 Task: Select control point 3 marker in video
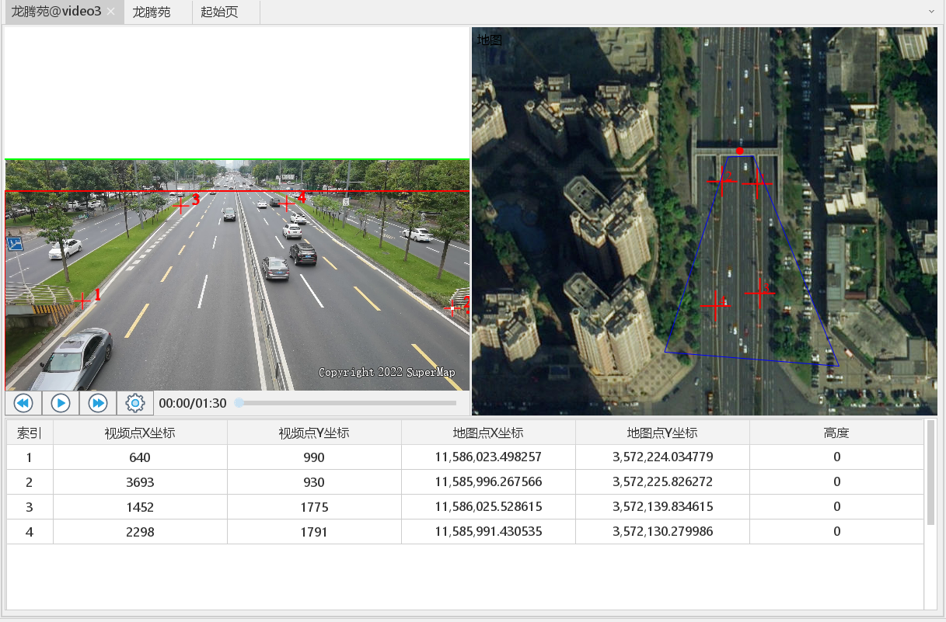180,205
